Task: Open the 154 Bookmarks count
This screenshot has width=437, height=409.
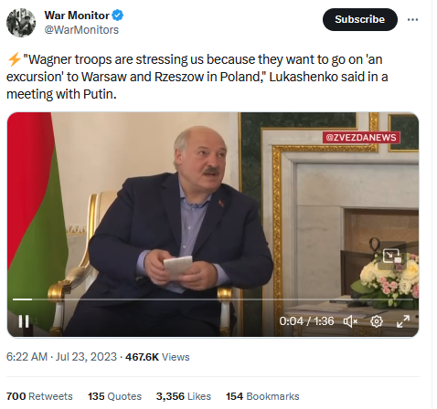Action: 262,396
